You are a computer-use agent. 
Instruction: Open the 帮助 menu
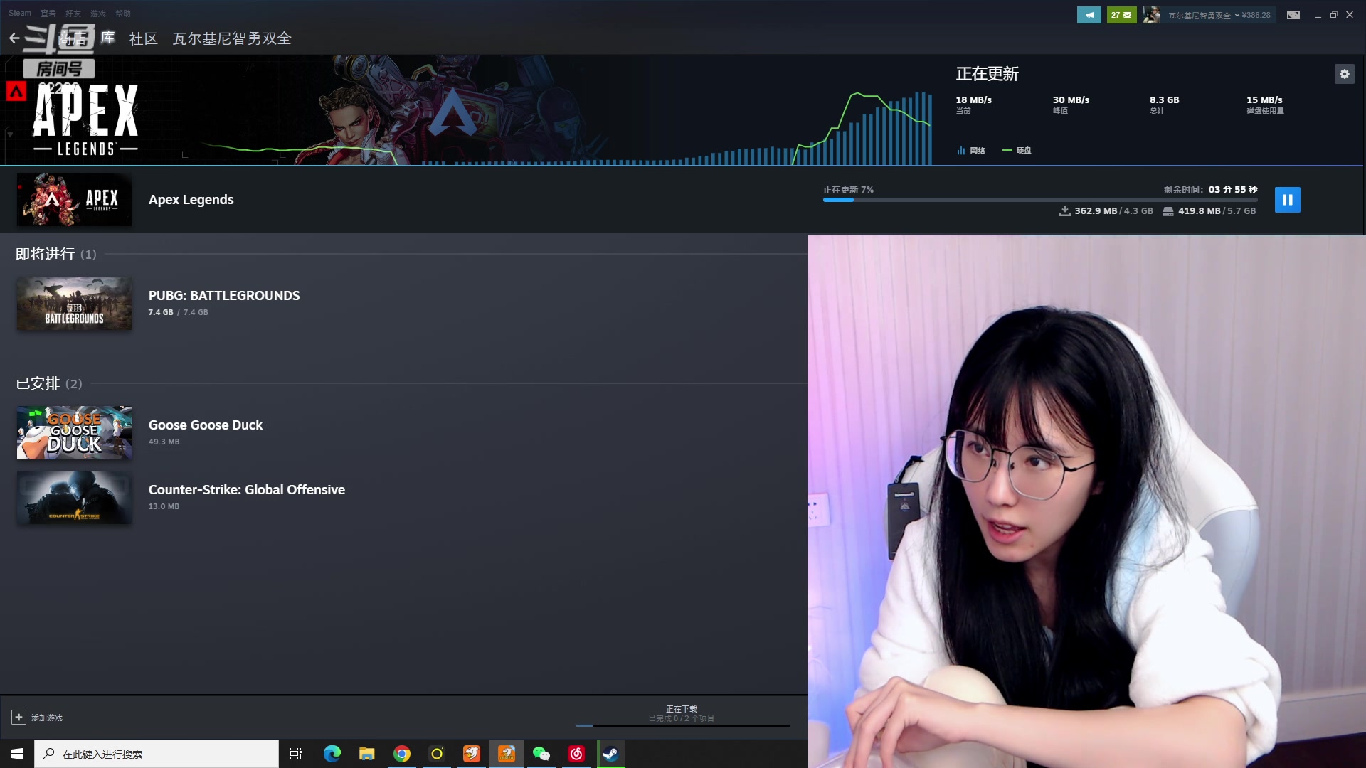[x=123, y=14]
